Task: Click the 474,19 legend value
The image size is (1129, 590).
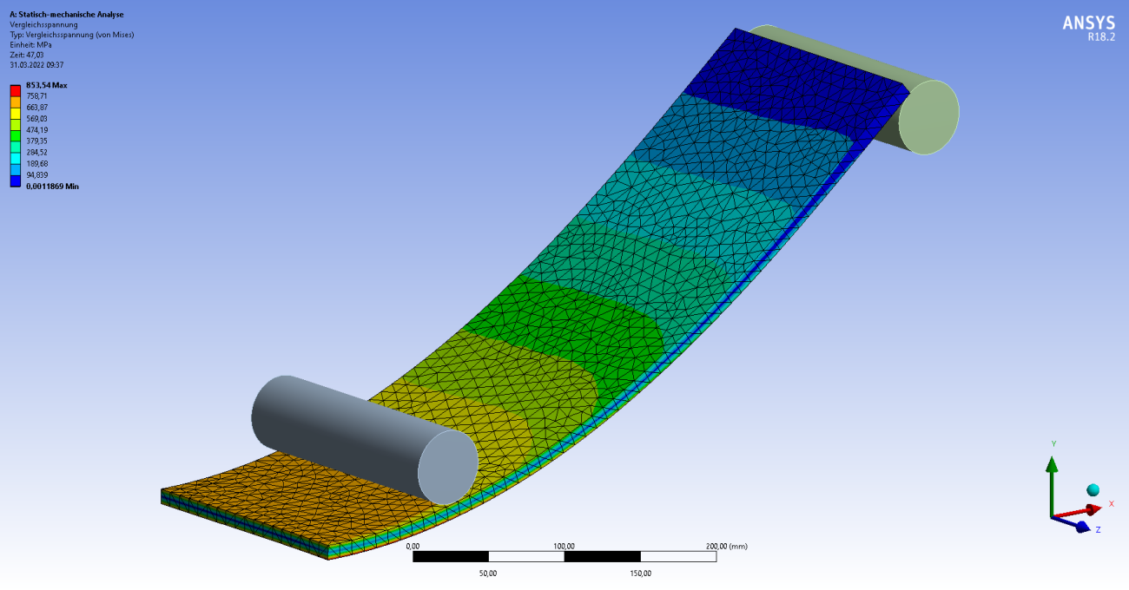Action: [37, 130]
